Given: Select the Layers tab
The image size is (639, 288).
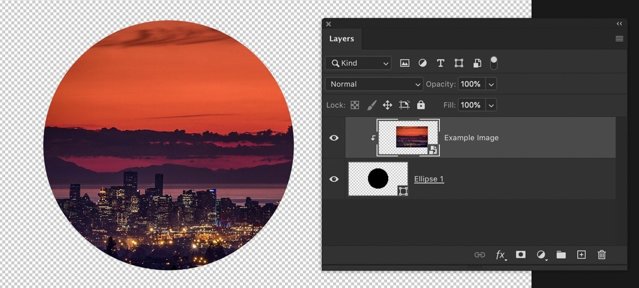Looking at the screenshot, I should point(341,39).
